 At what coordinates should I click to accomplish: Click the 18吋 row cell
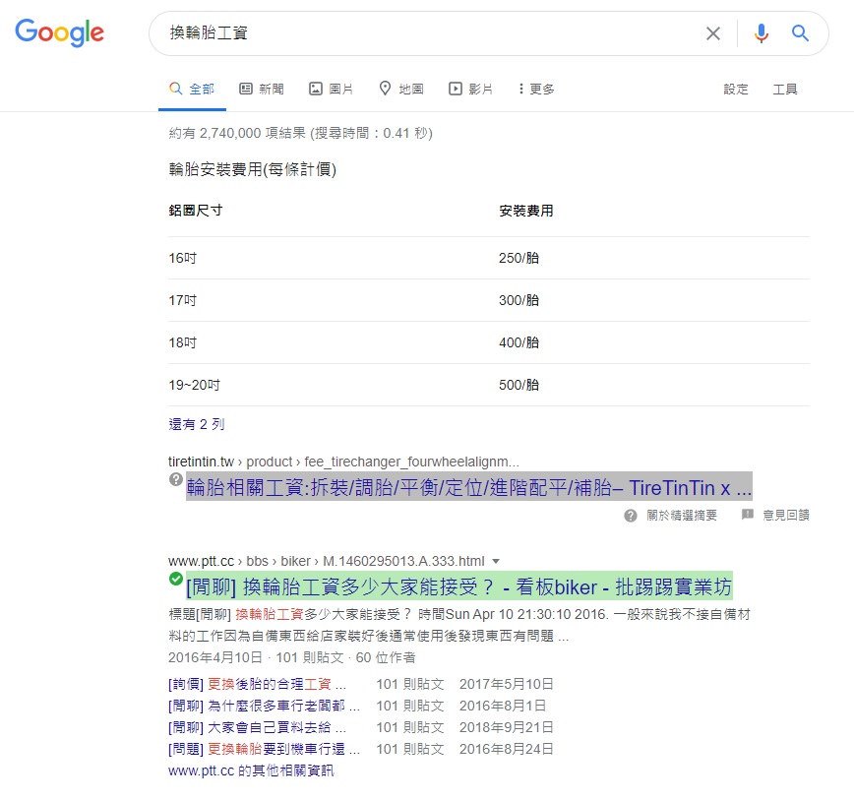pyautogui.click(x=182, y=342)
